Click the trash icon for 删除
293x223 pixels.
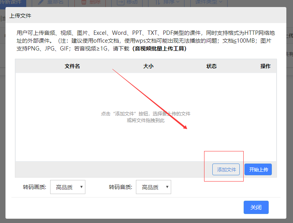coord(84,2)
